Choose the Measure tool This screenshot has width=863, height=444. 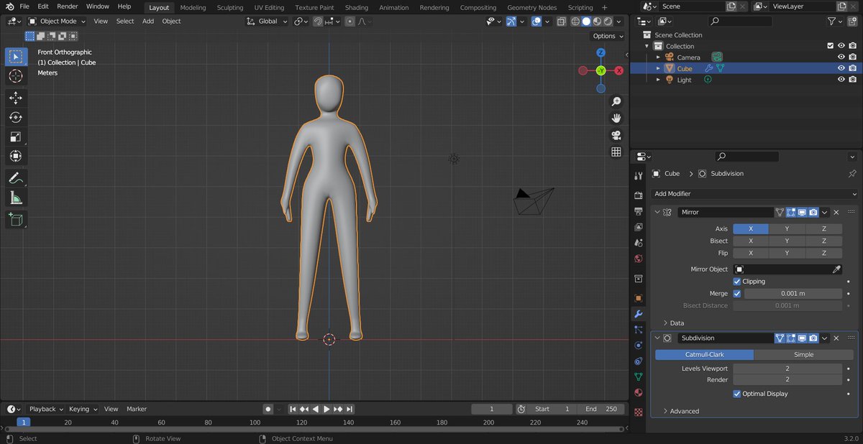click(16, 198)
